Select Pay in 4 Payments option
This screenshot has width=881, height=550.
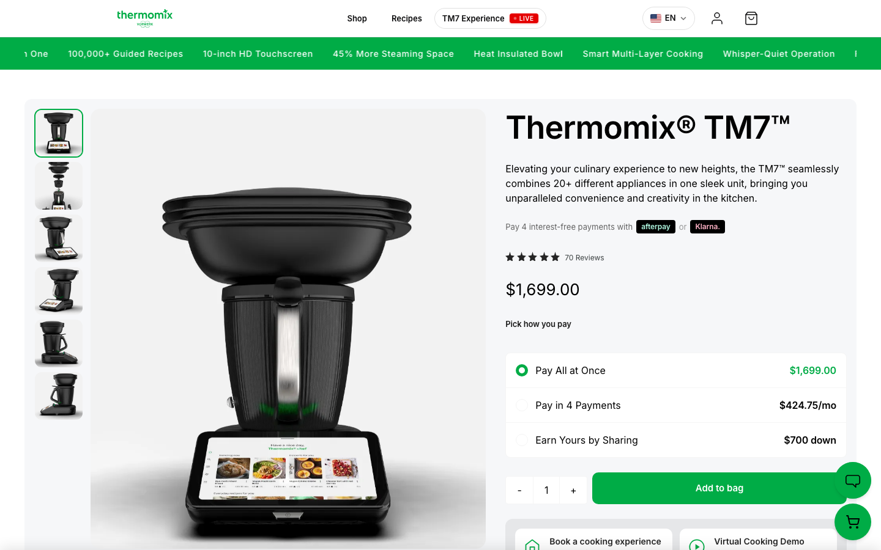(x=675, y=405)
